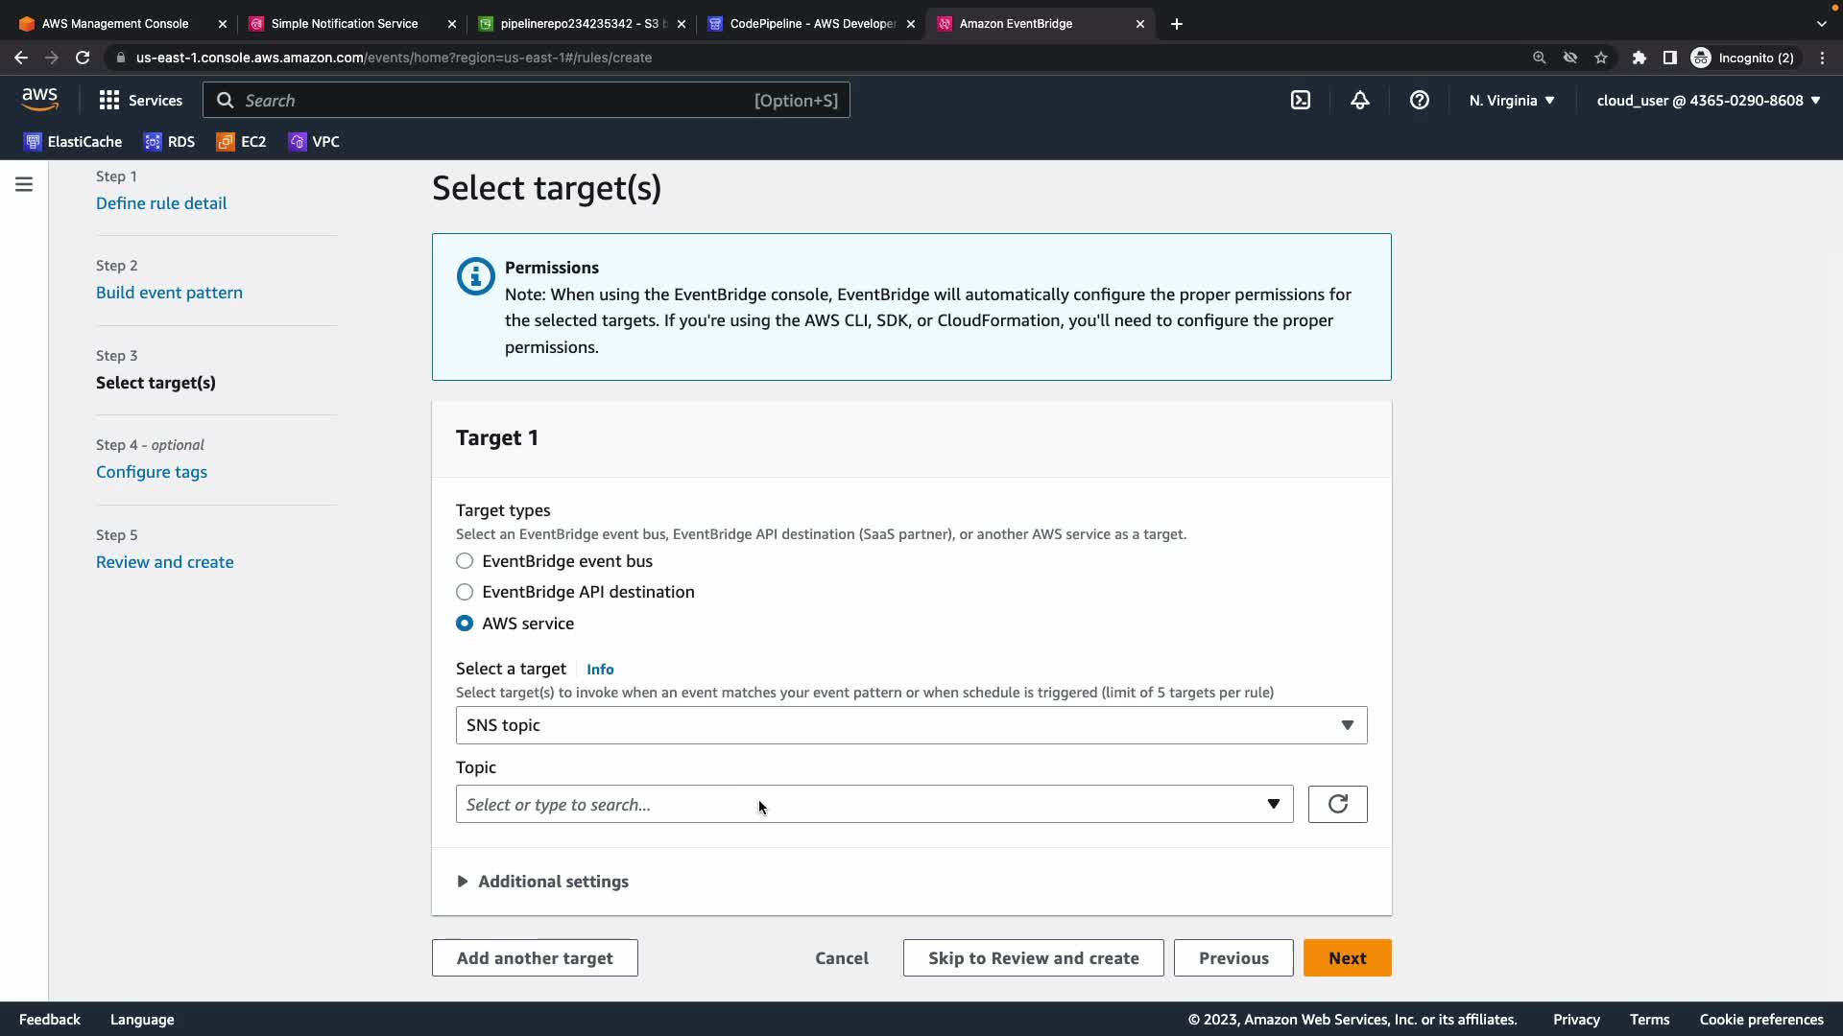Open the ElastiCache shortcut
The width and height of the screenshot is (1843, 1036).
tap(73, 142)
